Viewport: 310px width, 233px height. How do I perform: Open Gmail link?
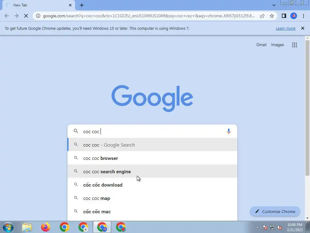261,45
